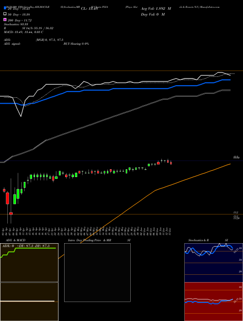Click the '(MGR) 0, 87.5, 87.5' ADX values
Screen dimensions: 243x321
coord(50,40)
